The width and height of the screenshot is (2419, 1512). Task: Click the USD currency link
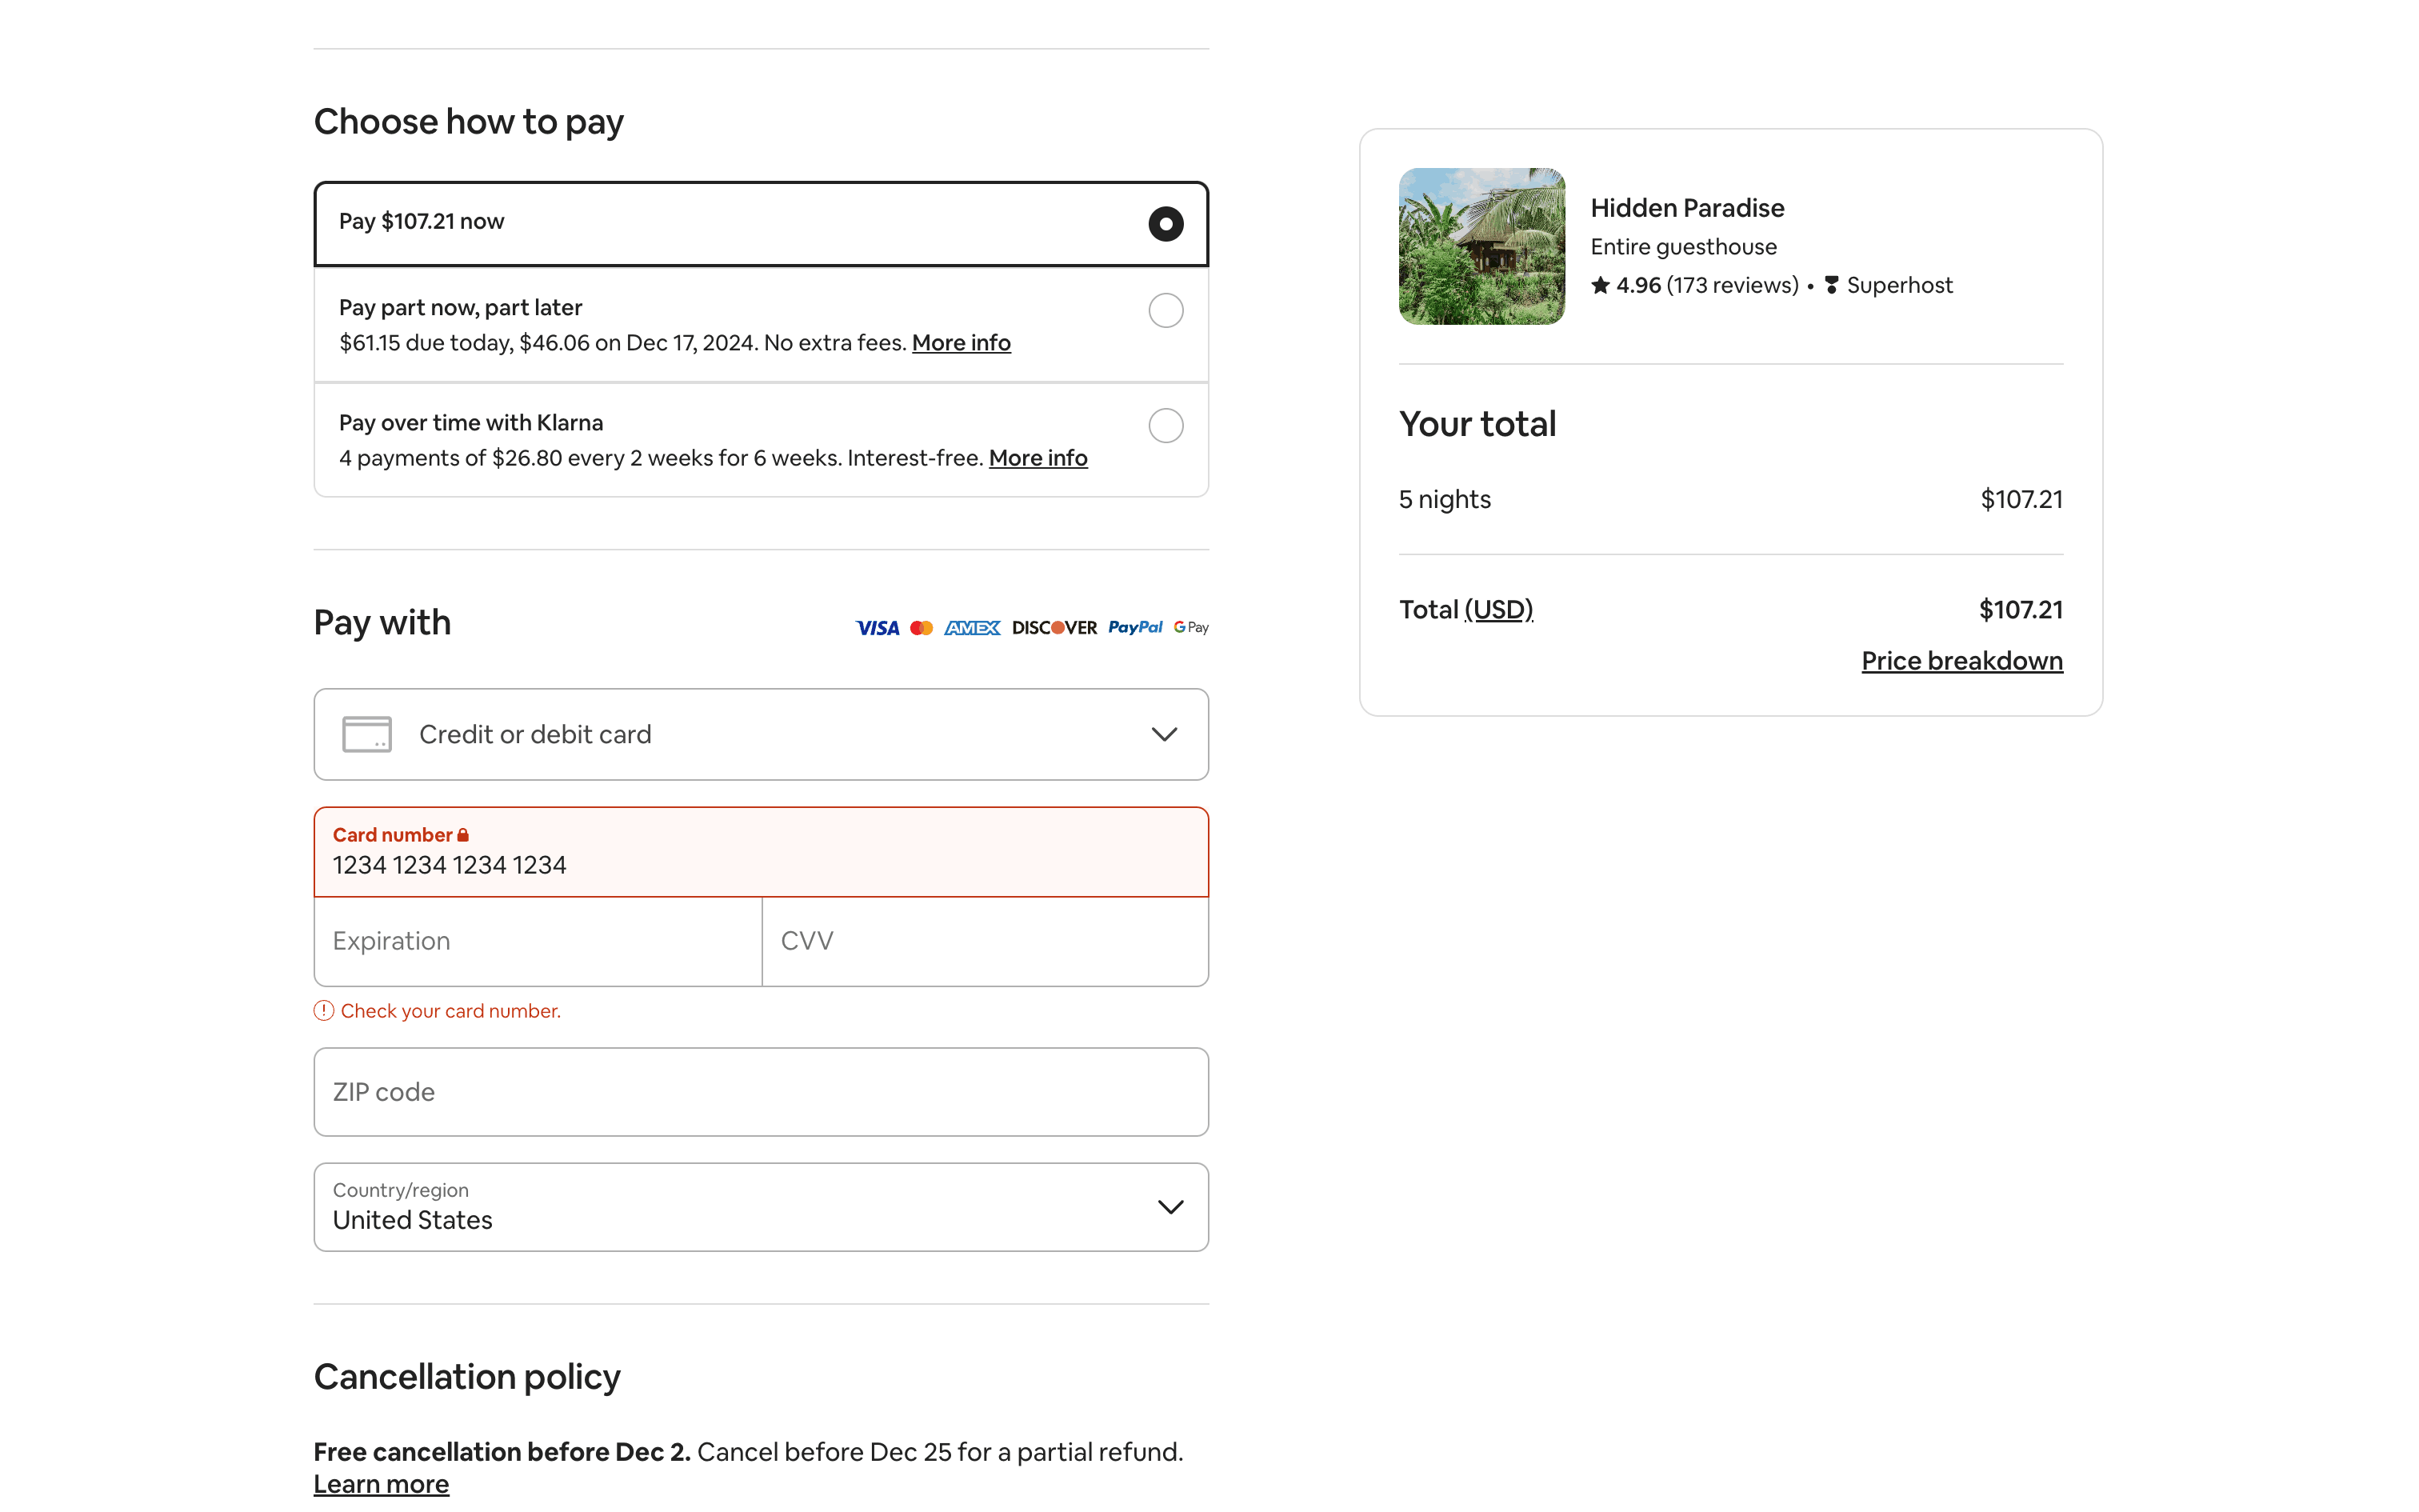pos(1497,609)
